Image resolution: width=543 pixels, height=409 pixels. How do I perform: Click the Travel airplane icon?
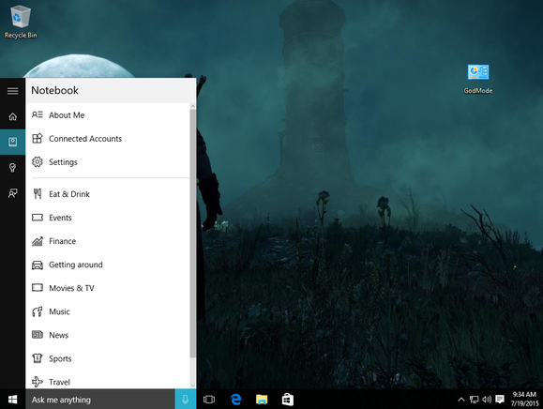point(38,382)
